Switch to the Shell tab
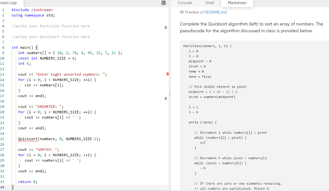This screenshot has width=329, height=191. [210, 3]
